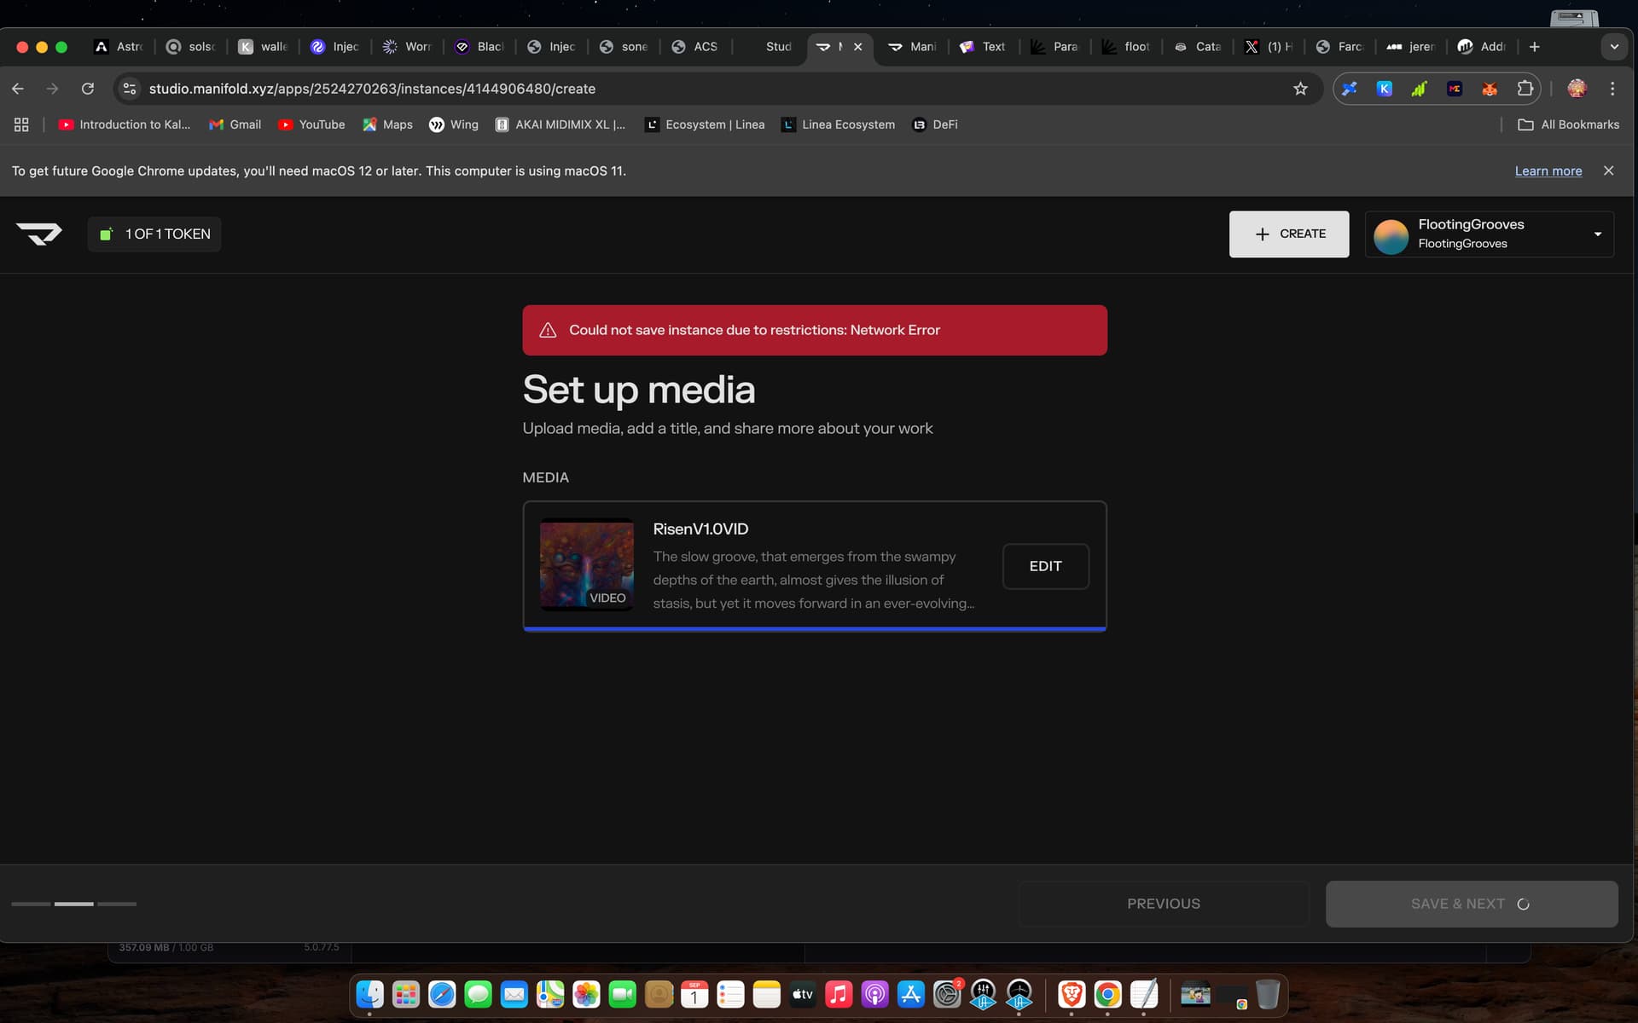Click the MetaMask fox extension icon
Viewport: 1638px width, 1023px height.
click(x=1490, y=89)
